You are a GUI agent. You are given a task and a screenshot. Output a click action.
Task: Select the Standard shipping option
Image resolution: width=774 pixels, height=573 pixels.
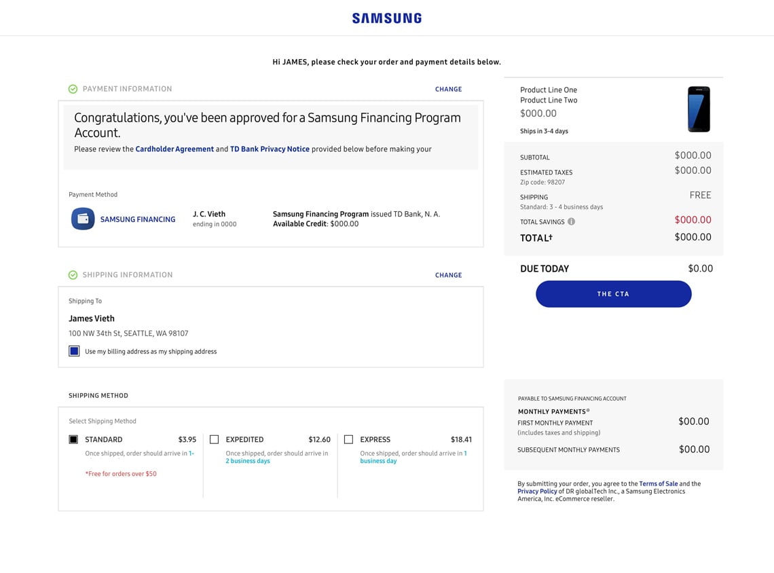coord(73,439)
